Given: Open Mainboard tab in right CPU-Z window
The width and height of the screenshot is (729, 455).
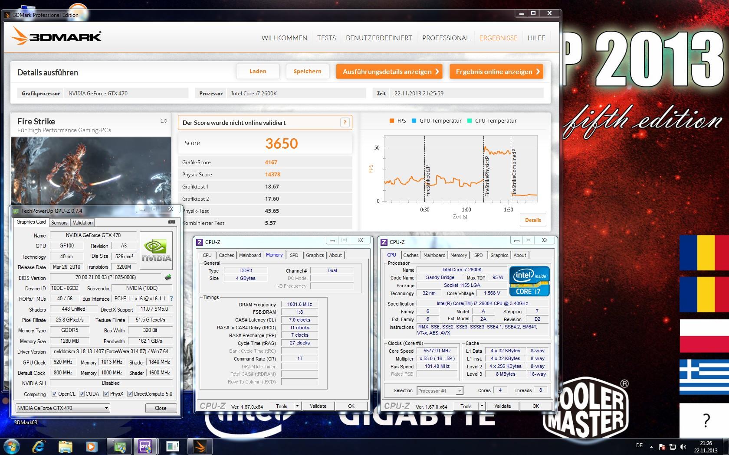Looking at the screenshot, I should coord(434,255).
